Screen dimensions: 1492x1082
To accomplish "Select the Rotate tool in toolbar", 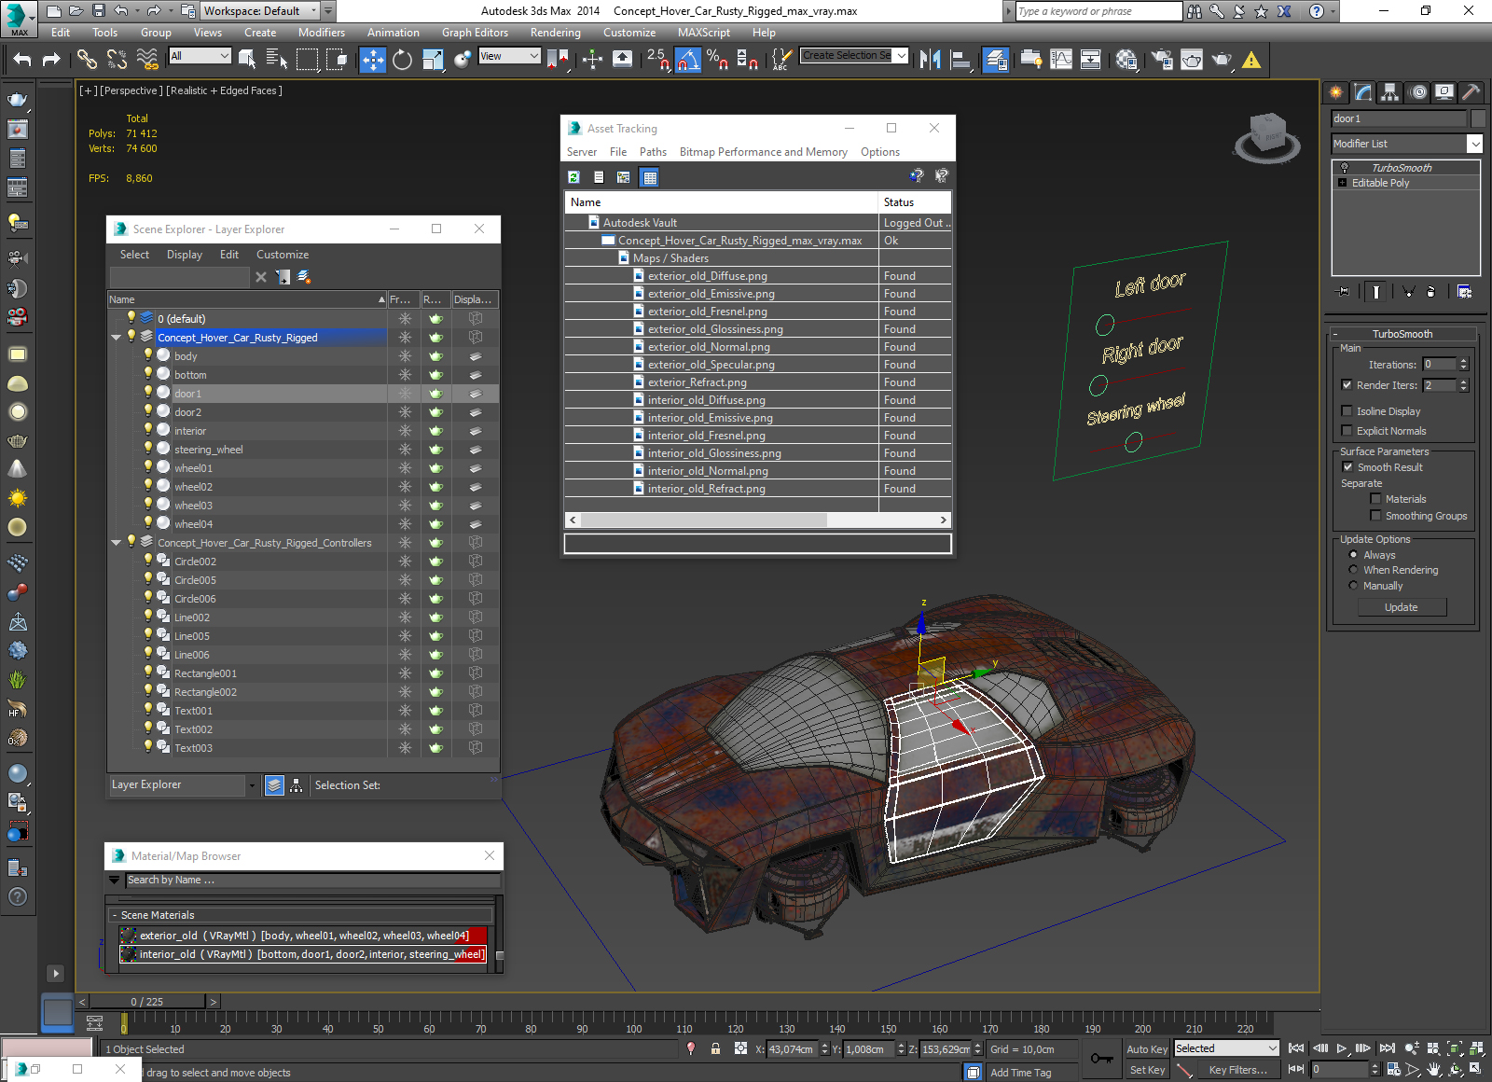I will (402, 60).
